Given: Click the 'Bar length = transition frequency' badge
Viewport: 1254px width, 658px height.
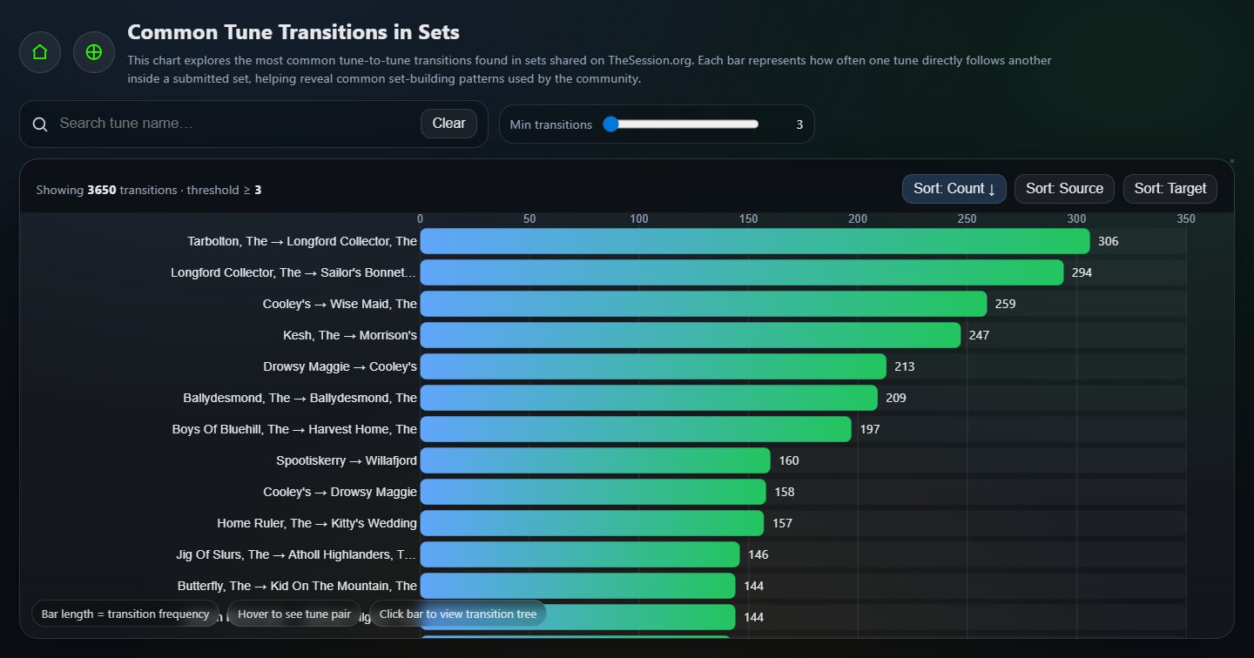Looking at the screenshot, I should pos(125,614).
